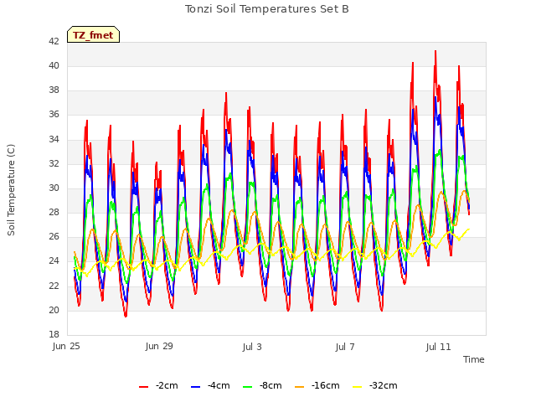Click the 22 y-axis tick label

pyautogui.click(x=54, y=286)
